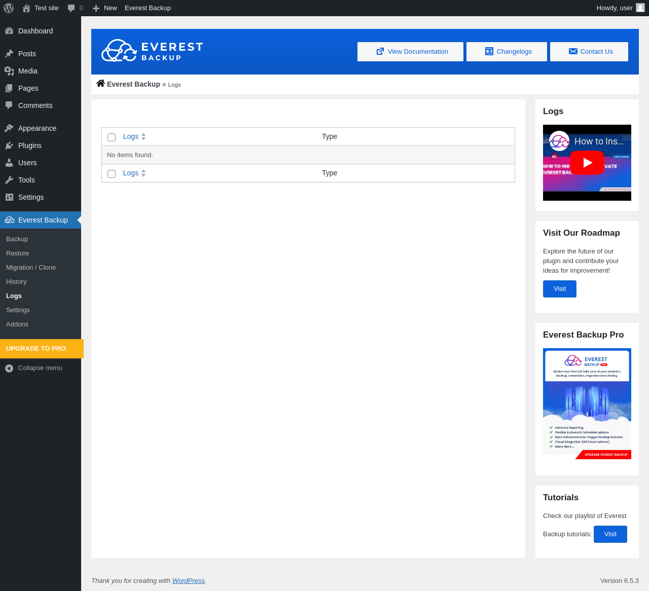Click the Posts pushpin icon
This screenshot has width=649, height=591.
coord(9,54)
